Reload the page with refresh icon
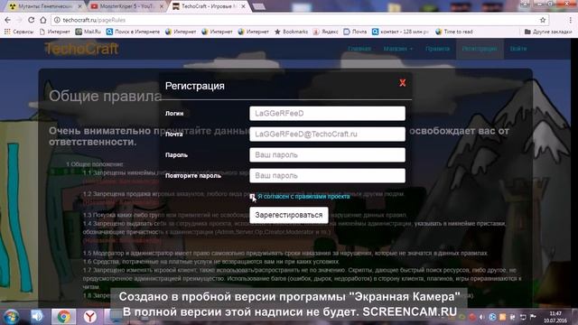Screen dimensions: 578x325 click(x=32, y=20)
